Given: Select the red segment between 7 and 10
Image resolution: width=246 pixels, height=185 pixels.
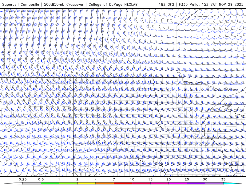Looking at the screenshot, I should (123, 183).
